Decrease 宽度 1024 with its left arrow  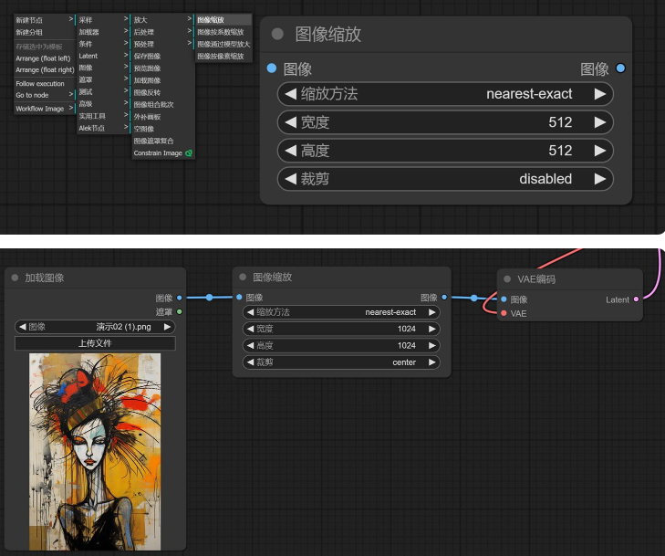(250, 329)
